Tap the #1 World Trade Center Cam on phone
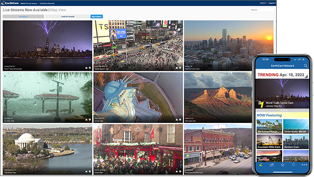 [x=282, y=94]
